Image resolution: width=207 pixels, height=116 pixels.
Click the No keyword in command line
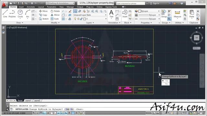[71, 109]
